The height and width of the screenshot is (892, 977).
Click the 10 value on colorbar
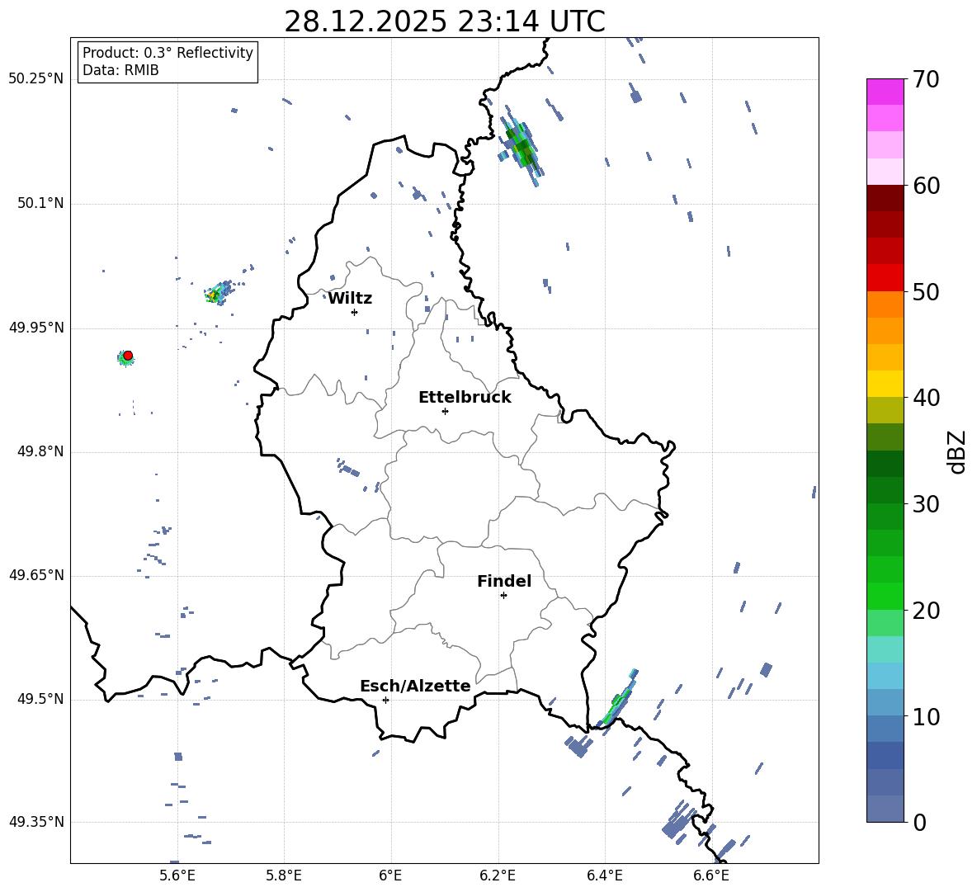(x=926, y=717)
